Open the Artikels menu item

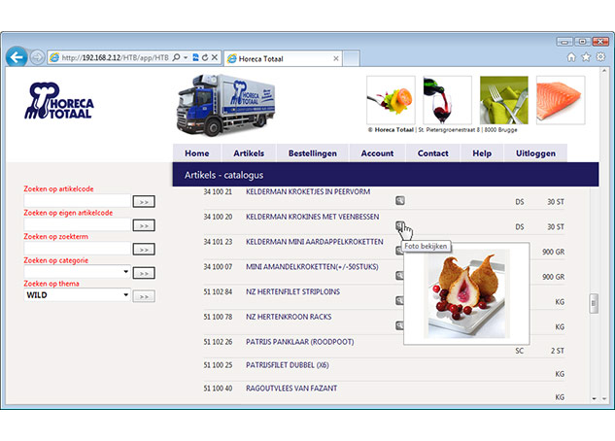249,153
